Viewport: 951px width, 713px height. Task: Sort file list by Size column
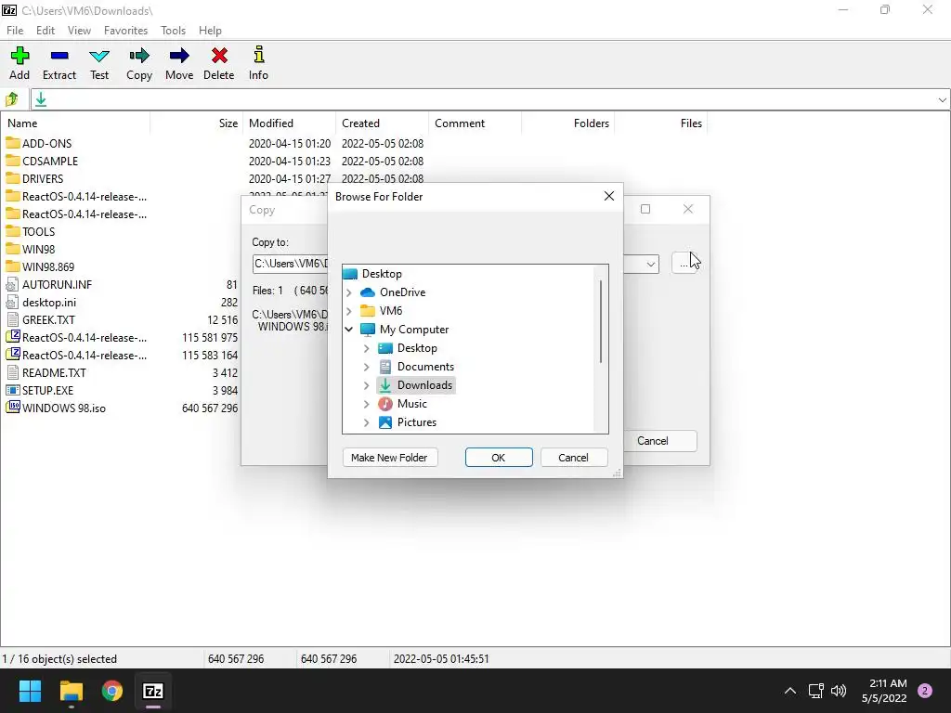click(197, 123)
